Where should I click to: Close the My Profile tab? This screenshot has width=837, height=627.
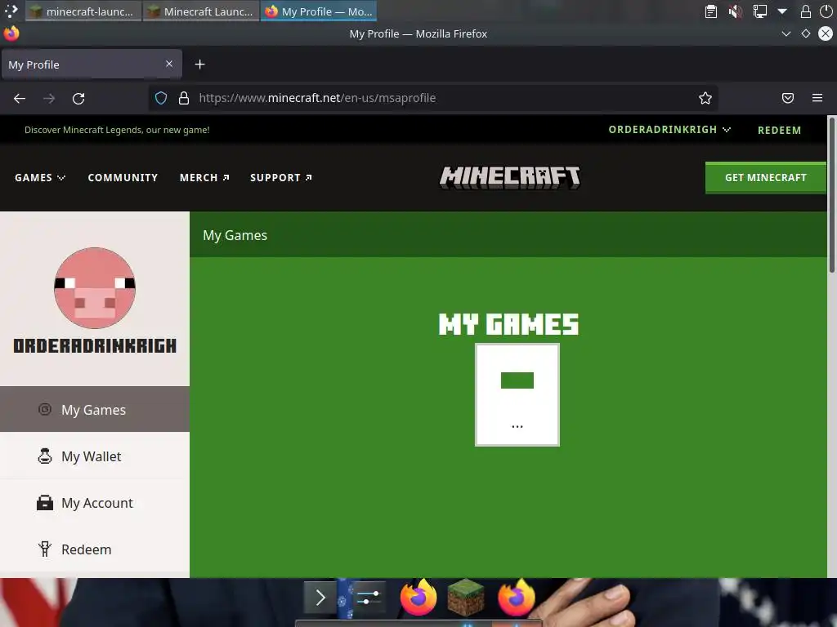169,64
